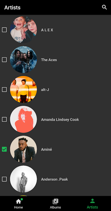Switch to the Albums tab label
The height and width of the screenshot is (211, 111).
[x=55, y=207]
